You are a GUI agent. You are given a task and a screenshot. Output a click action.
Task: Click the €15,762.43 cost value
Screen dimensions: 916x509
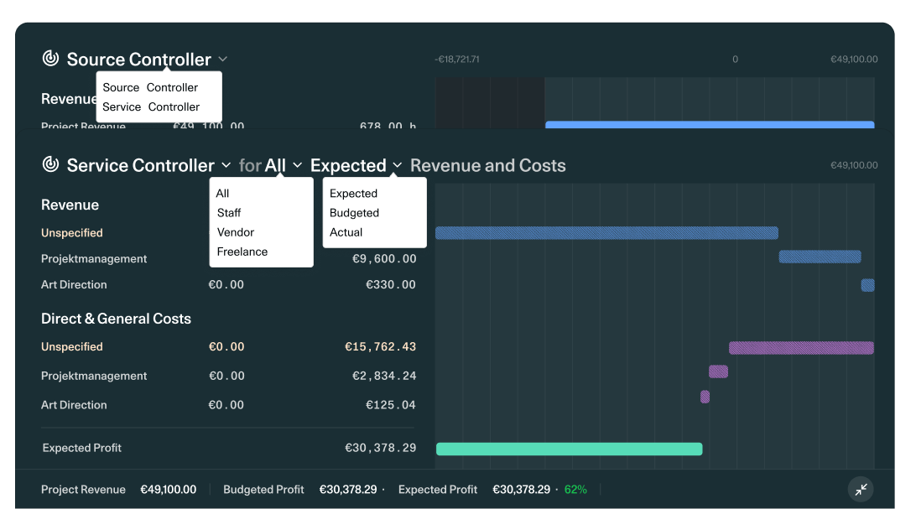pos(380,346)
